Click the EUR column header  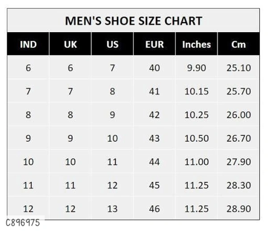(x=154, y=44)
